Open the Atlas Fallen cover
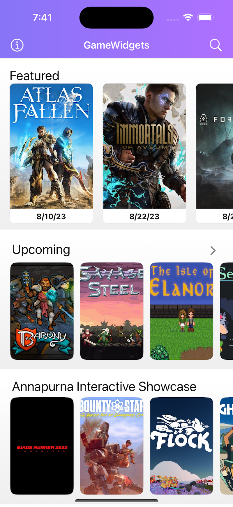Screen dimensions: 233x507 [x=51, y=146]
